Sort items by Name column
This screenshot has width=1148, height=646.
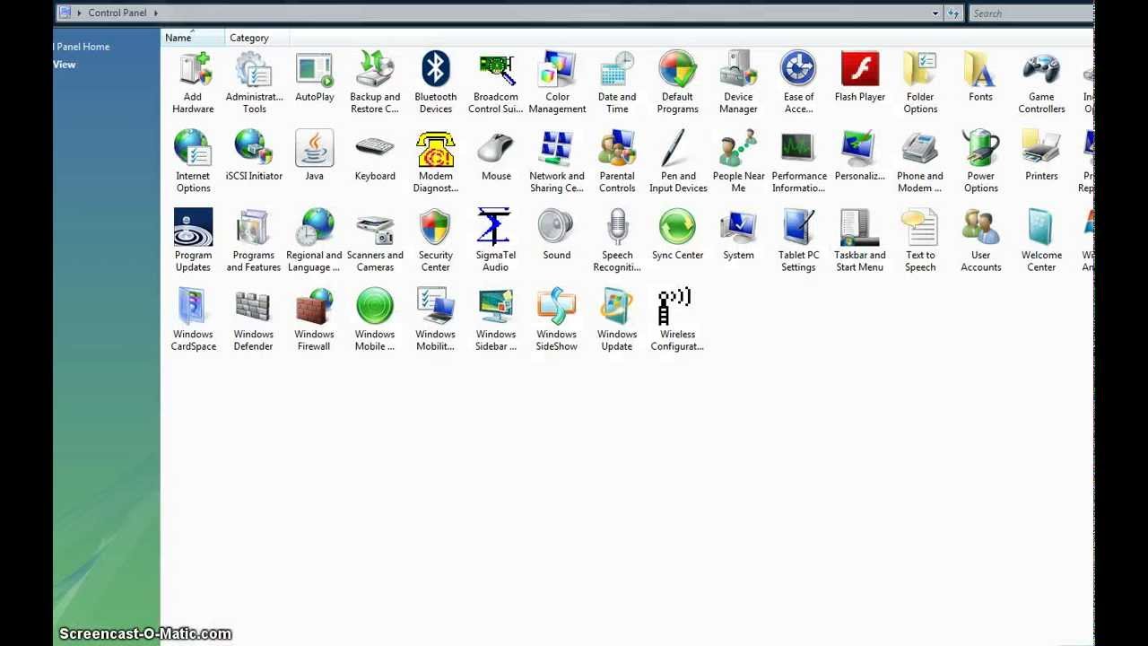(x=193, y=38)
